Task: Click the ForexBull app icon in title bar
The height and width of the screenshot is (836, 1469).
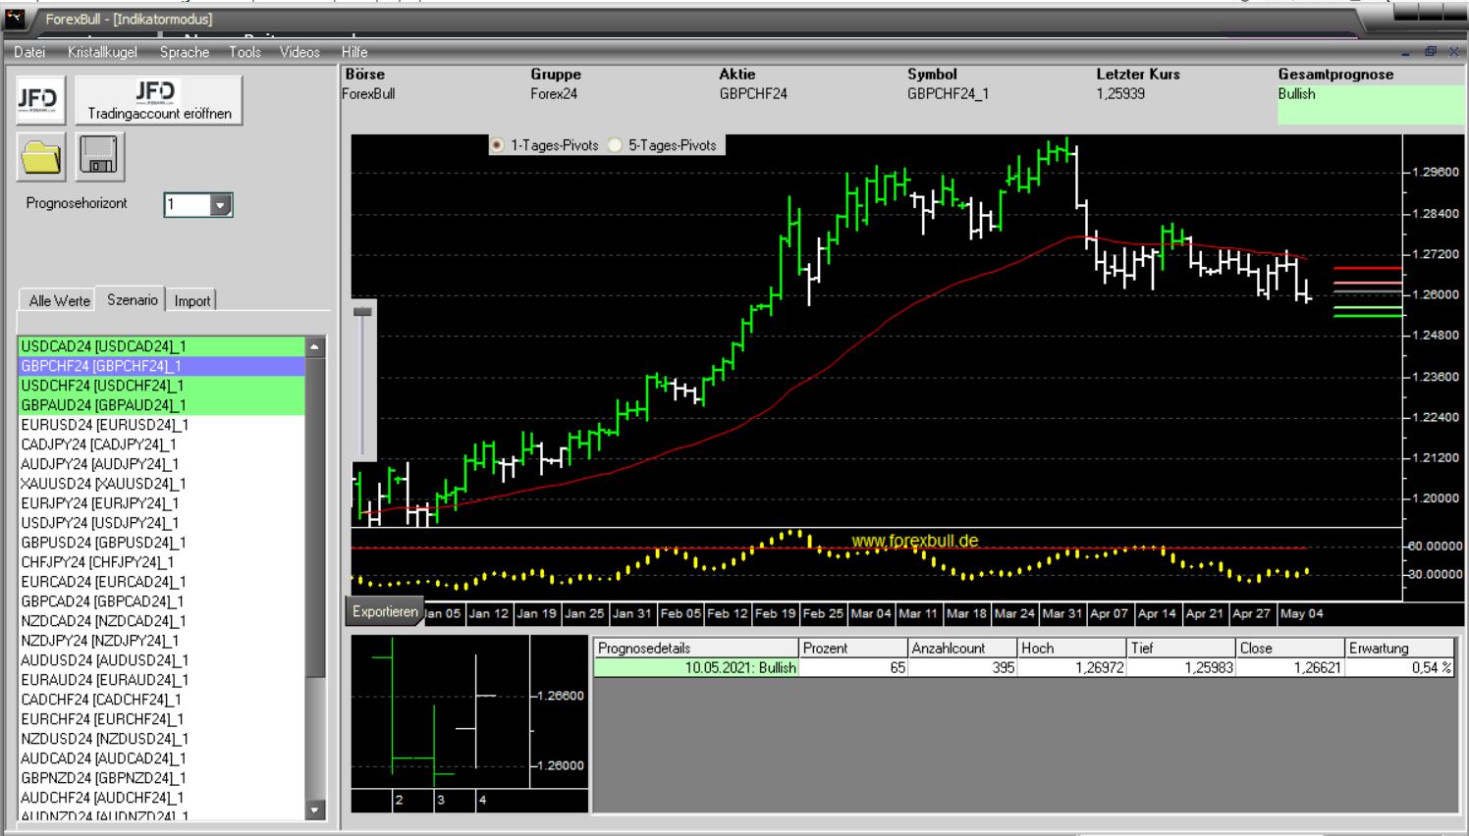Action: (14, 18)
